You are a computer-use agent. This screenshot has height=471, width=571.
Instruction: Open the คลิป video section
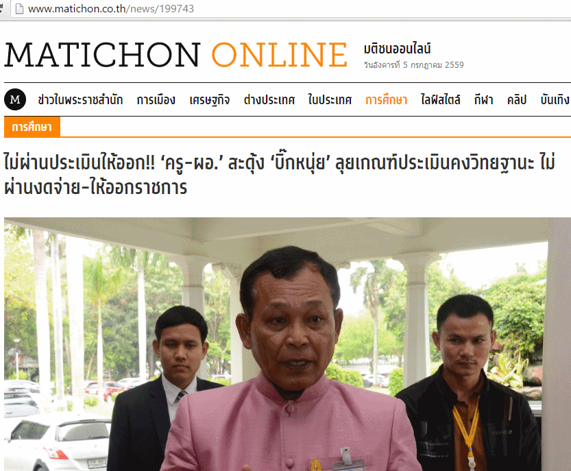click(517, 99)
